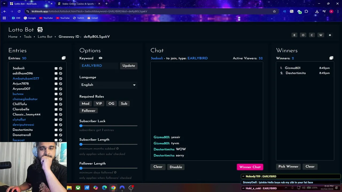The image size is (342, 192).
Task: Toggle the Mod required role
Action: tap(85, 103)
